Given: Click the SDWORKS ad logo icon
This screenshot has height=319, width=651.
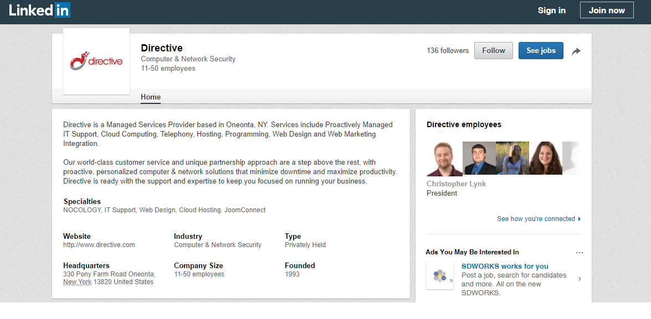Looking at the screenshot, I should coord(440,275).
